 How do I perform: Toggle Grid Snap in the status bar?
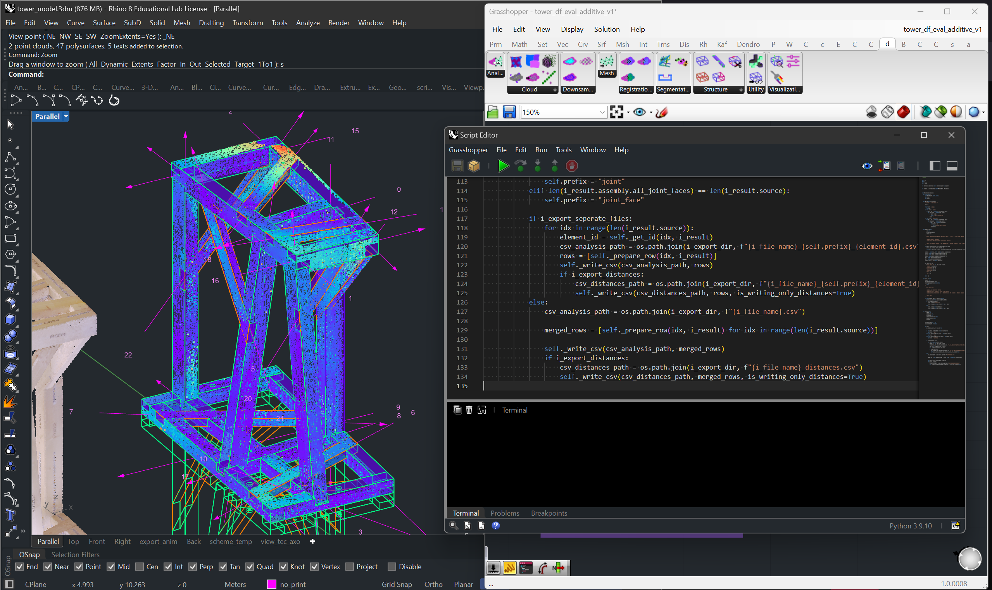[397, 584]
